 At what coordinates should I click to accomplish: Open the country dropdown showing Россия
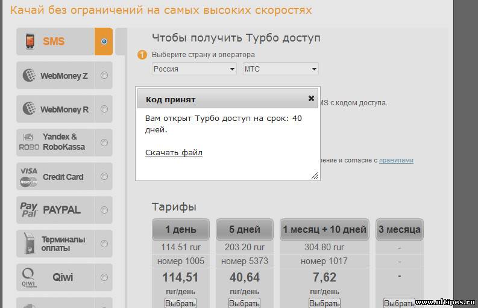click(x=194, y=69)
